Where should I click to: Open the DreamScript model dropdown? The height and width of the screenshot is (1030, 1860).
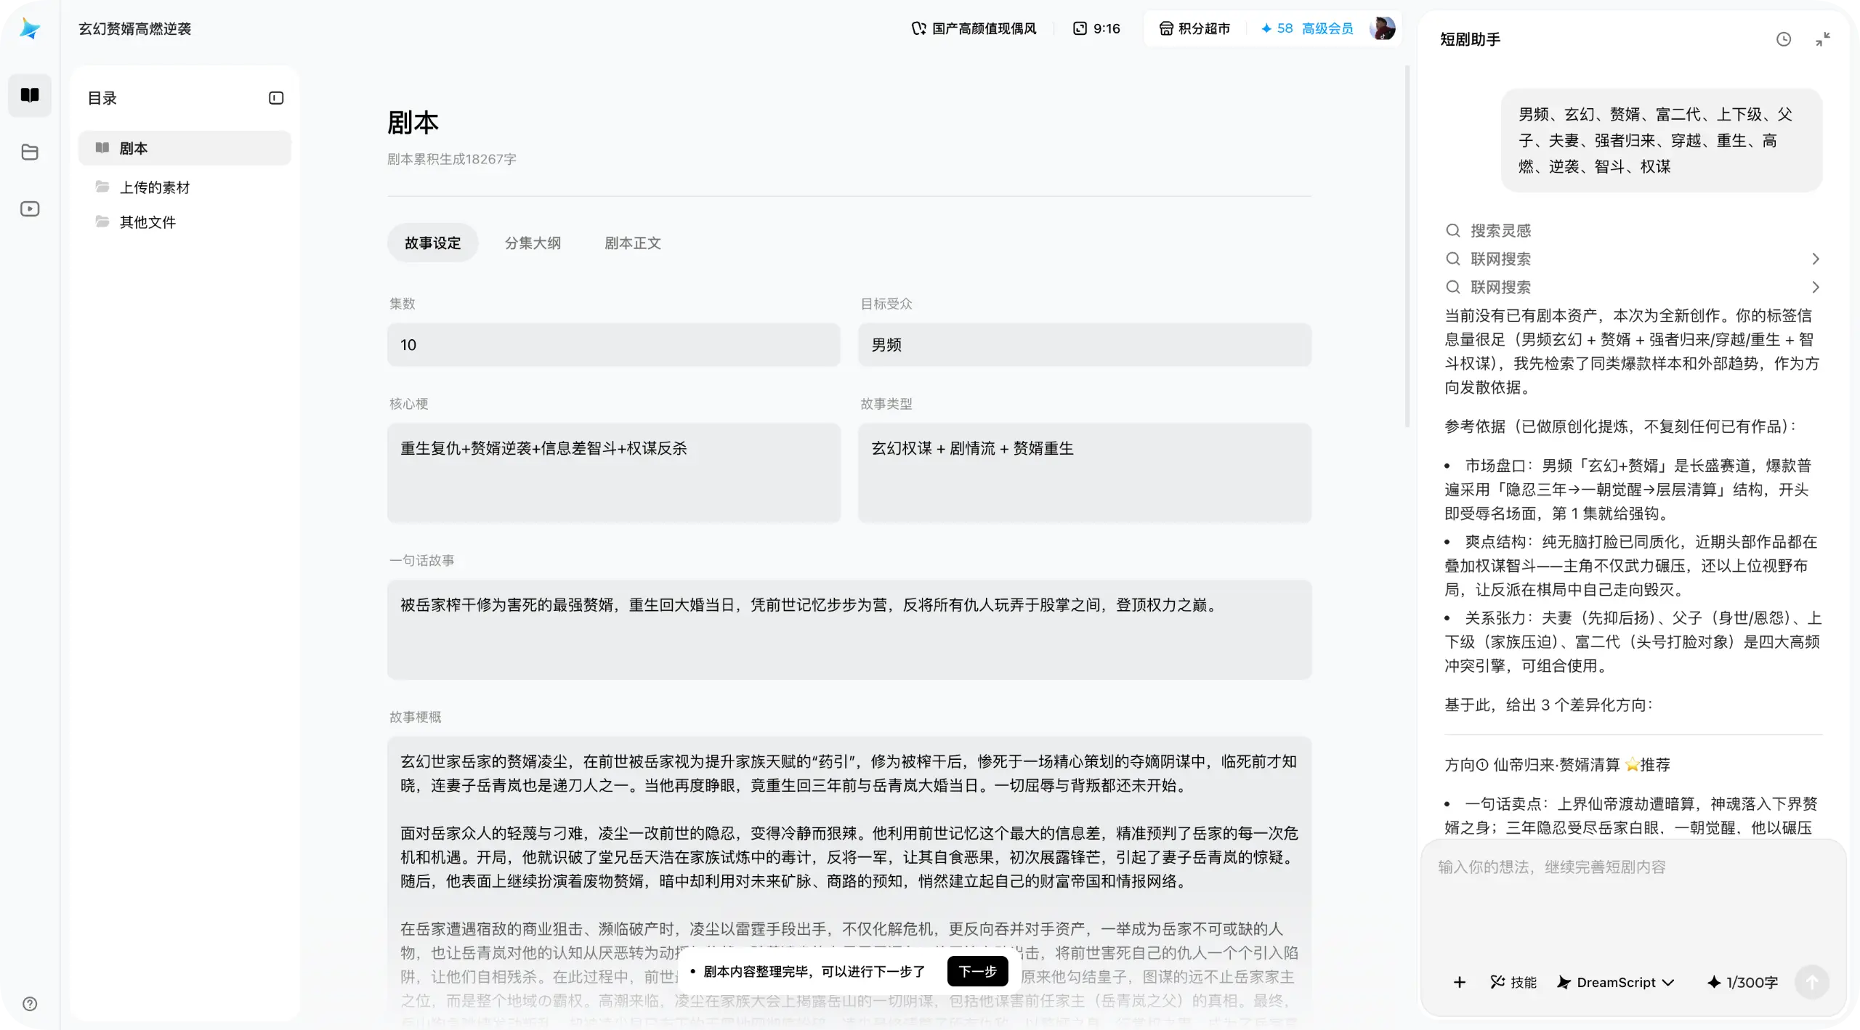pos(1614,982)
